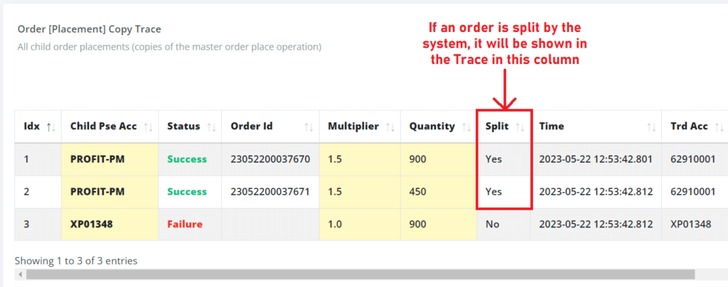Sort by Multiplier column arrows

(390, 126)
